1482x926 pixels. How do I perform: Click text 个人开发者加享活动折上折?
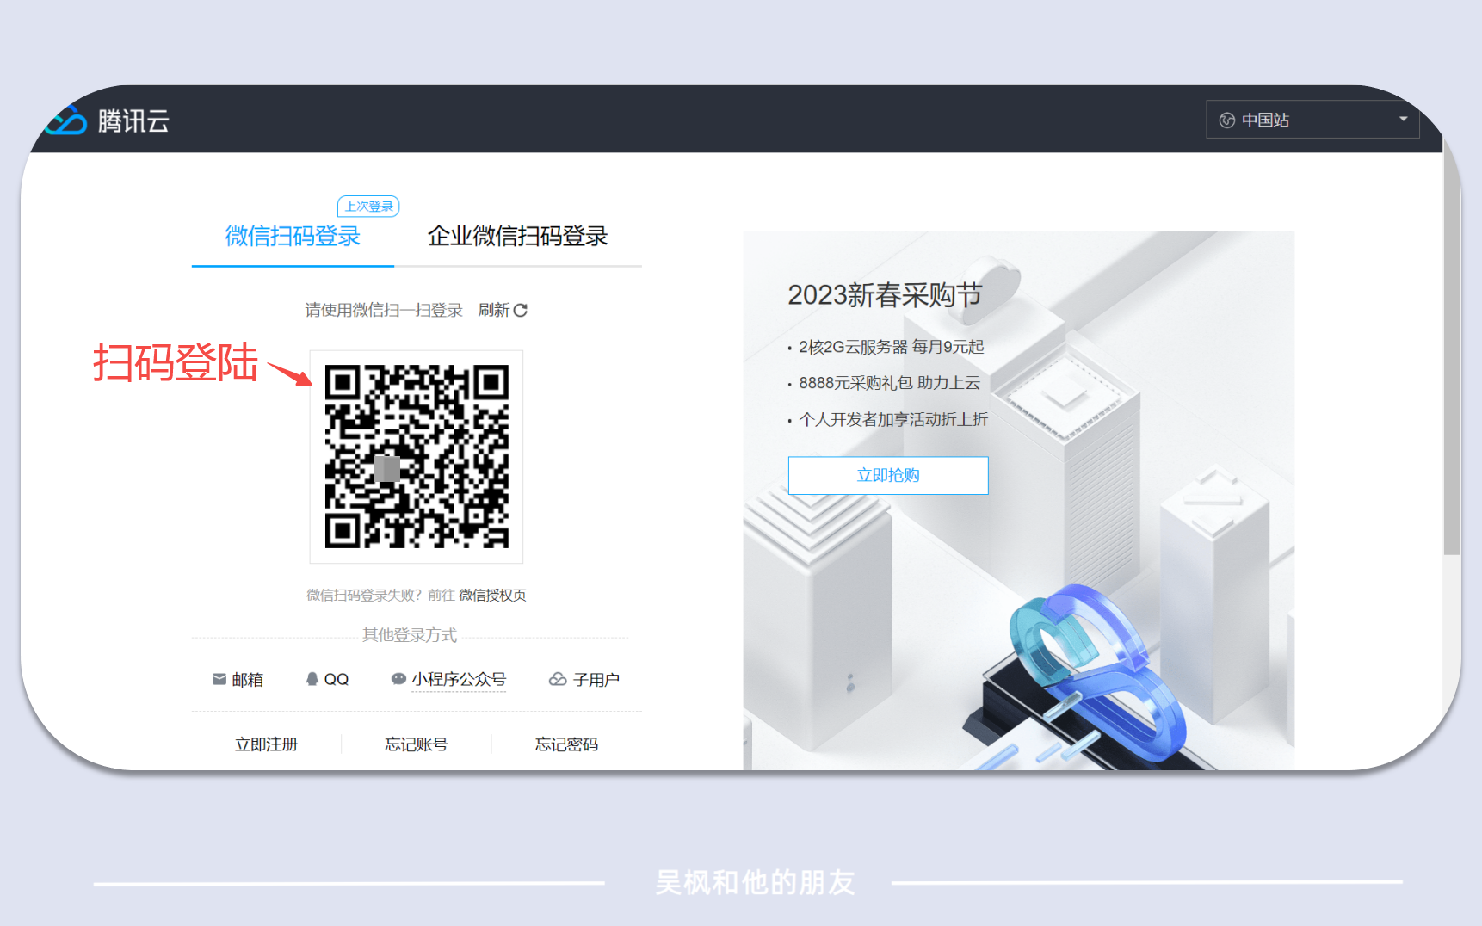point(893,419)
